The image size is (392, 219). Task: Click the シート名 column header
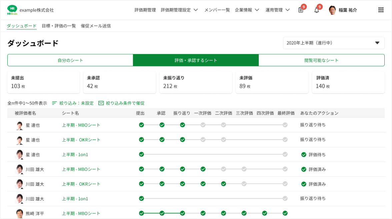point(70,113)
